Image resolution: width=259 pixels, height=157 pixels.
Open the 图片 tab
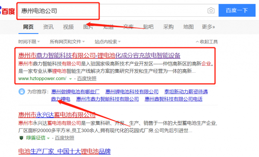point(88,27)
